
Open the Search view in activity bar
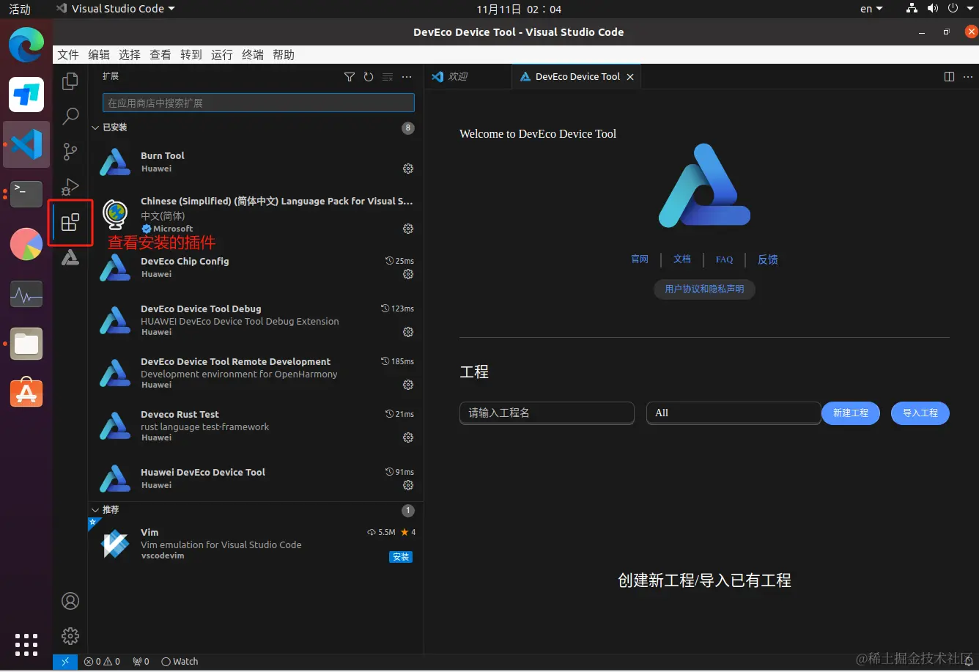point(70,116)
